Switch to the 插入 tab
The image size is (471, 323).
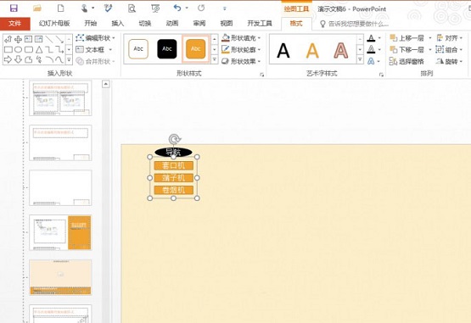pyautogui.click(x=117, y=24)
